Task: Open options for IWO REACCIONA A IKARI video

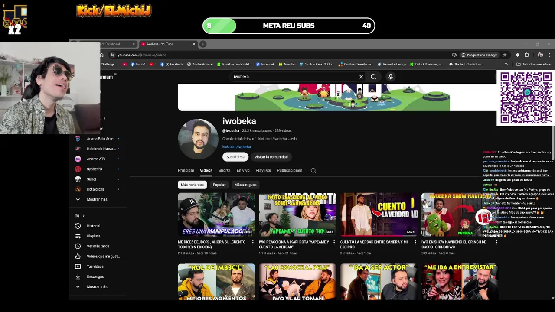Action: click(334, 242)
